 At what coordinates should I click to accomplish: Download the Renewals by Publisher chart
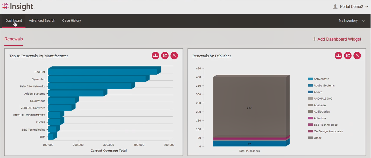tap(338, 56)
